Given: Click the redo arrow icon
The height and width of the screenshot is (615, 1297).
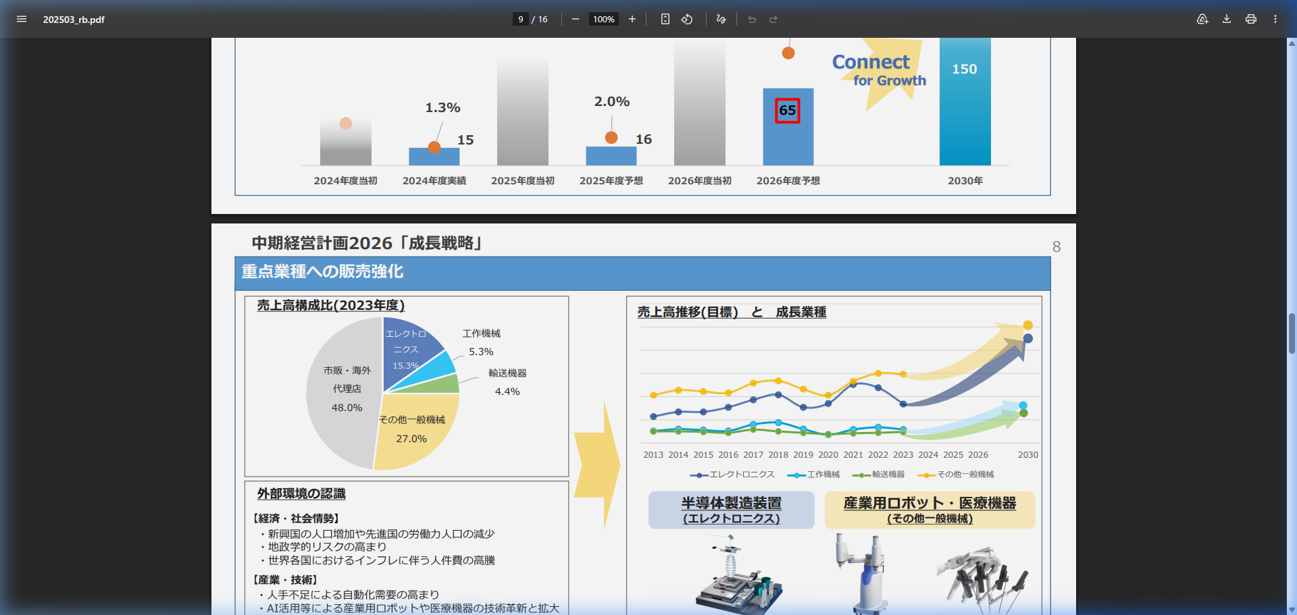Looking at the screenshot, I should pyautogui.click(x=773, y=19).
